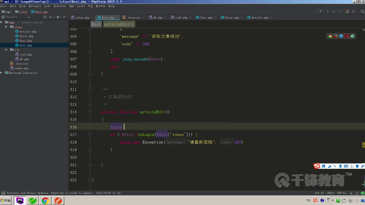Viewport: 365px width, 205px height.
Task: Open preview in Opera browser icon
Action: (x=347, y=36)
